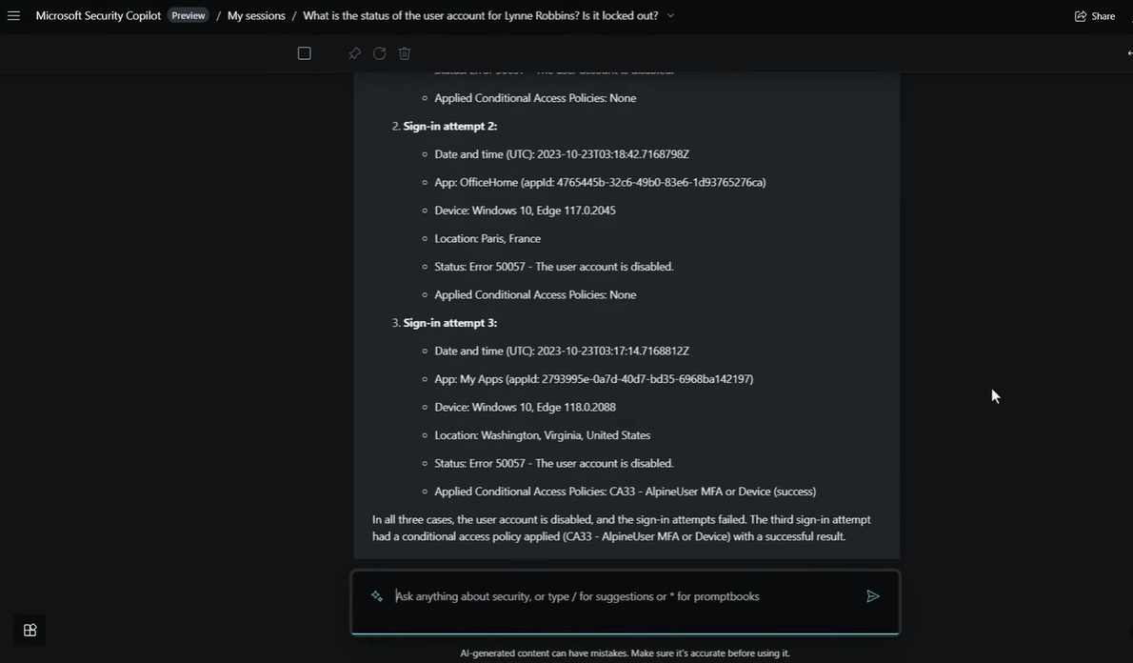The width and height of the screenshot is (1133, 663).
Task: Expand the session title dropdown chevron
Action: (670, 15)
